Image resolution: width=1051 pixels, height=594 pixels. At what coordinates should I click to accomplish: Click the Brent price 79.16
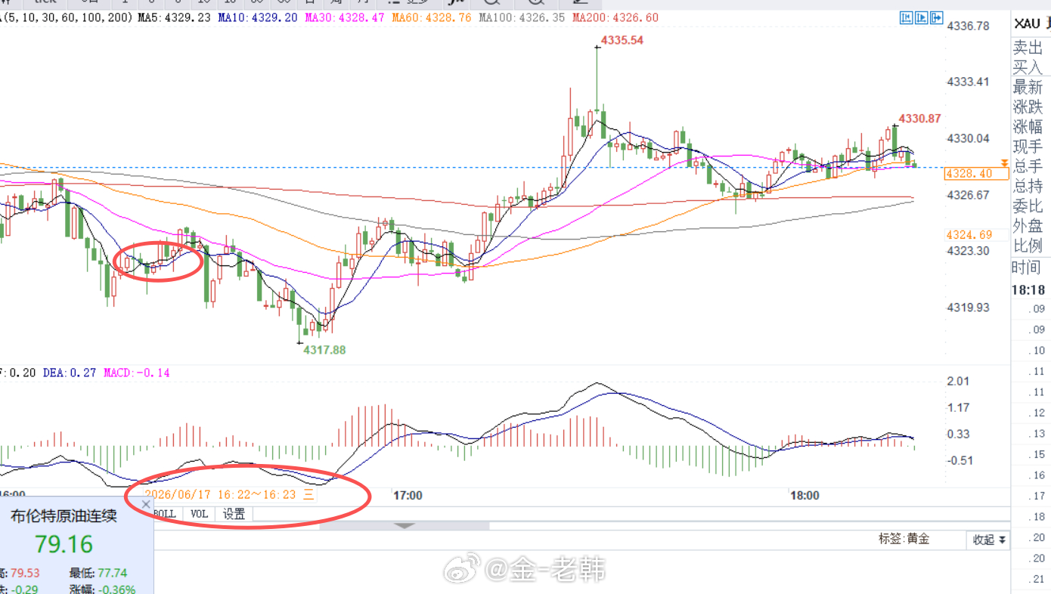(64, 544)
